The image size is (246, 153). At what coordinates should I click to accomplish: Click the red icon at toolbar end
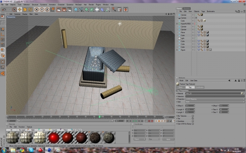pos(125,9)
